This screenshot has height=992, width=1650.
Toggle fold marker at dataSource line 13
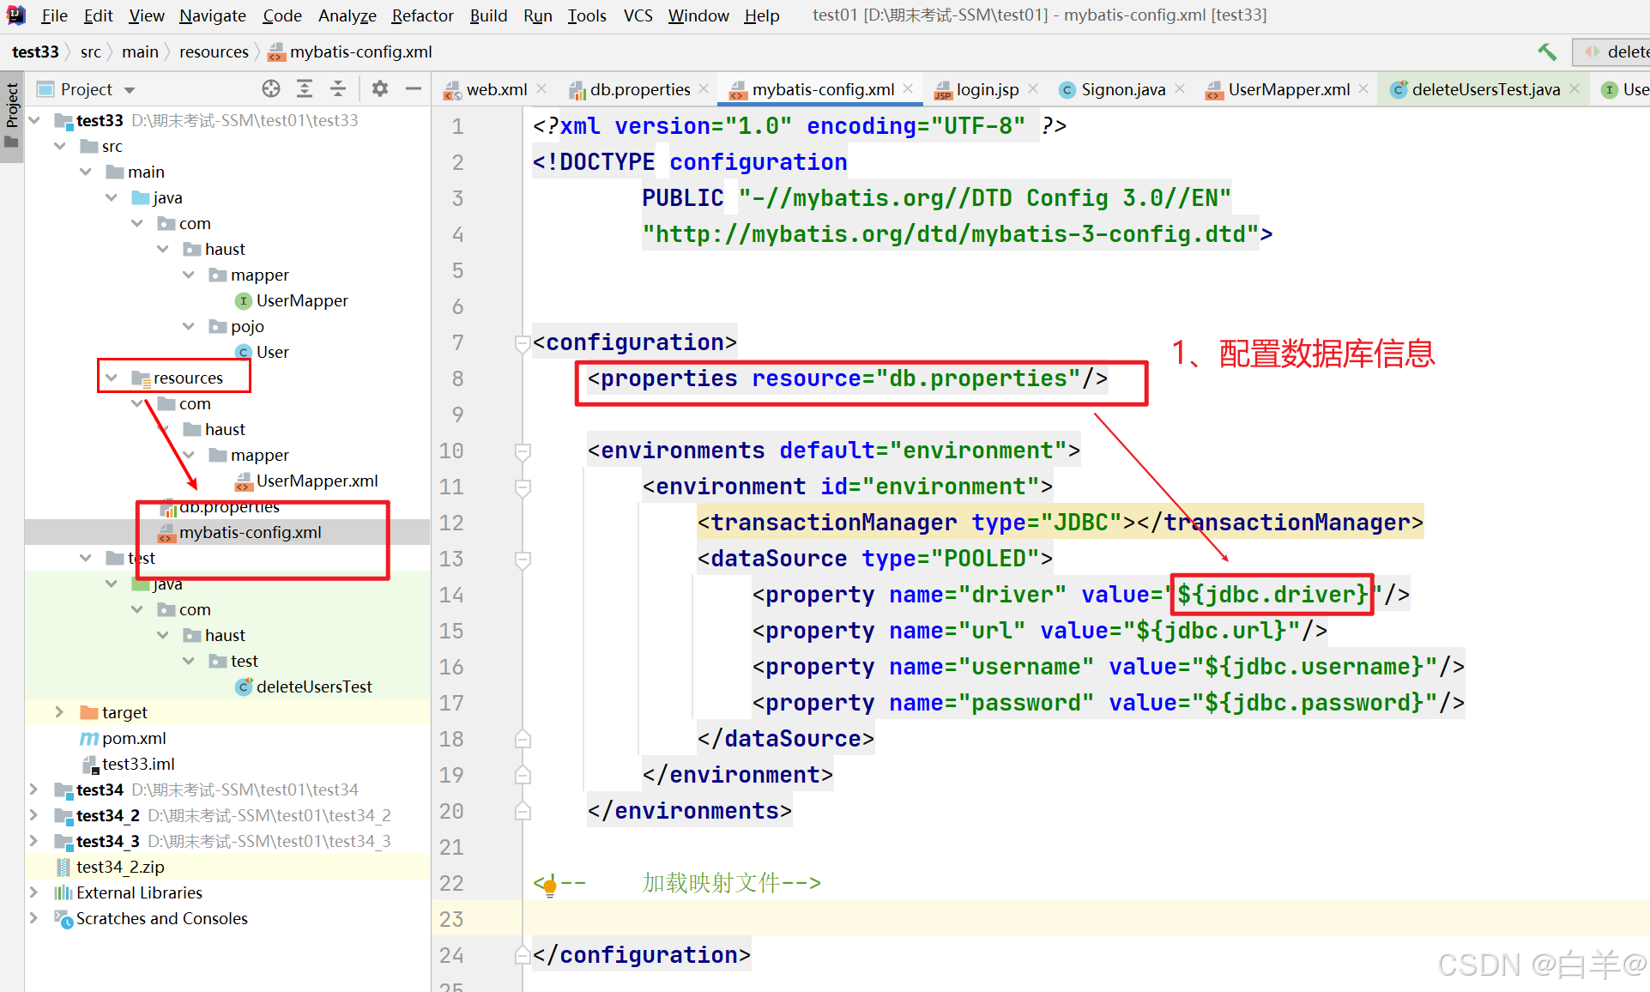tap(522, 560)
